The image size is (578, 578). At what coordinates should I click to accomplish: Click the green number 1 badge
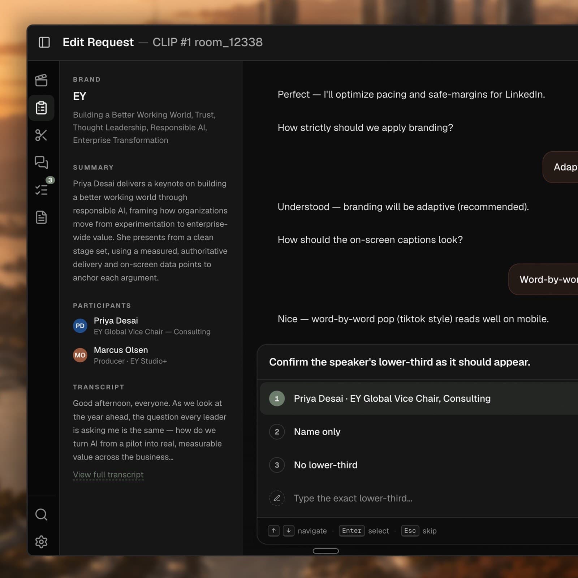click(x=277, y=398)
